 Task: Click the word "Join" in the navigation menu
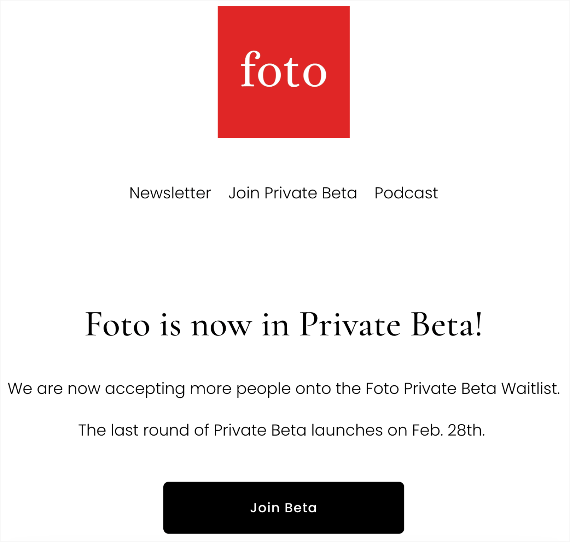tap(244, 193)
